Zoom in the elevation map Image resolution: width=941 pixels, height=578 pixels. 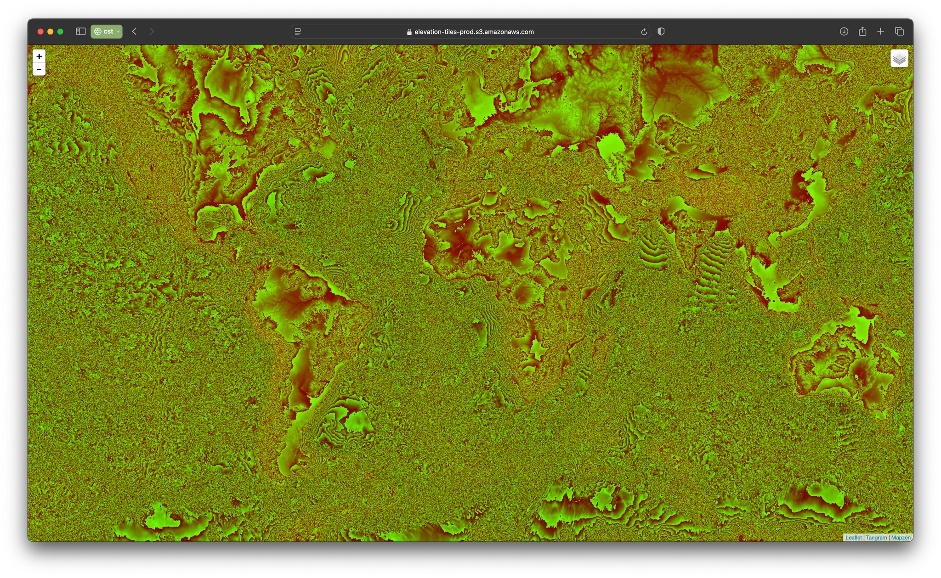[x=39, y=56]
